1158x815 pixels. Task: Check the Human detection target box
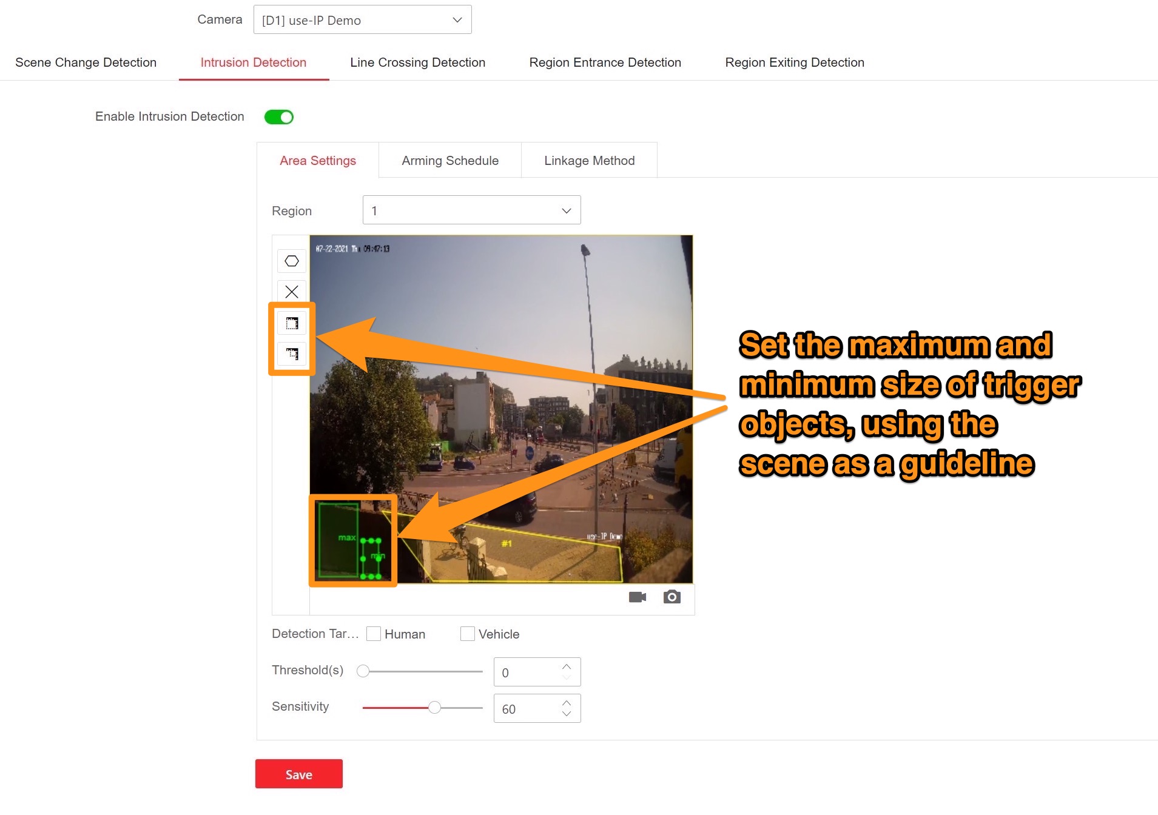pyautogui.click(x=374, y=634)
